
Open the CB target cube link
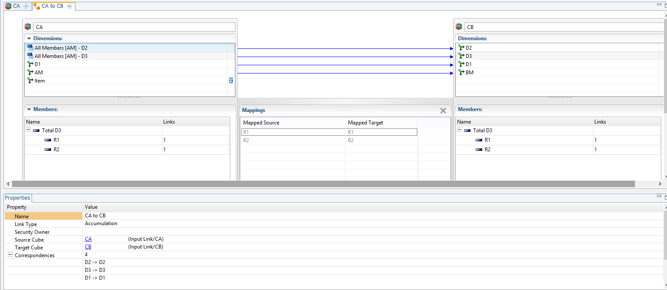coord(88,247)
